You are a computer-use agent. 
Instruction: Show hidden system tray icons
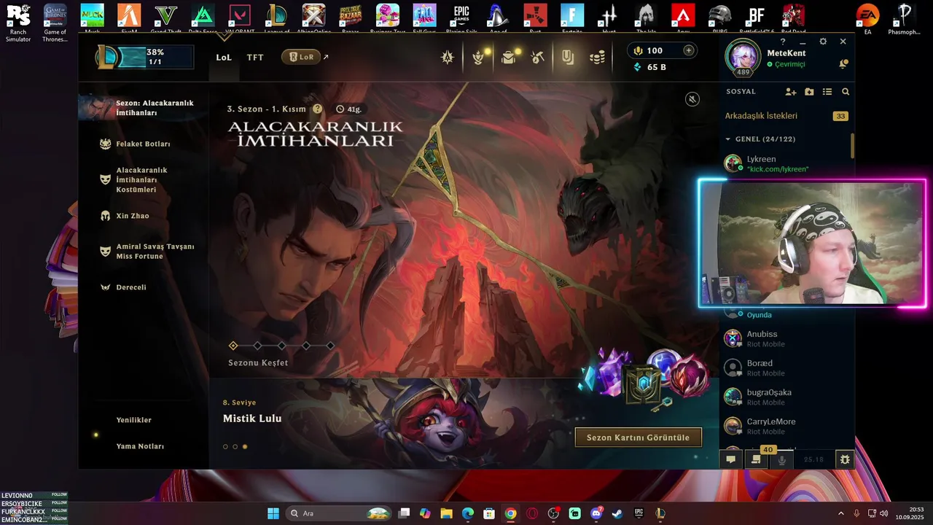point(840,513)
